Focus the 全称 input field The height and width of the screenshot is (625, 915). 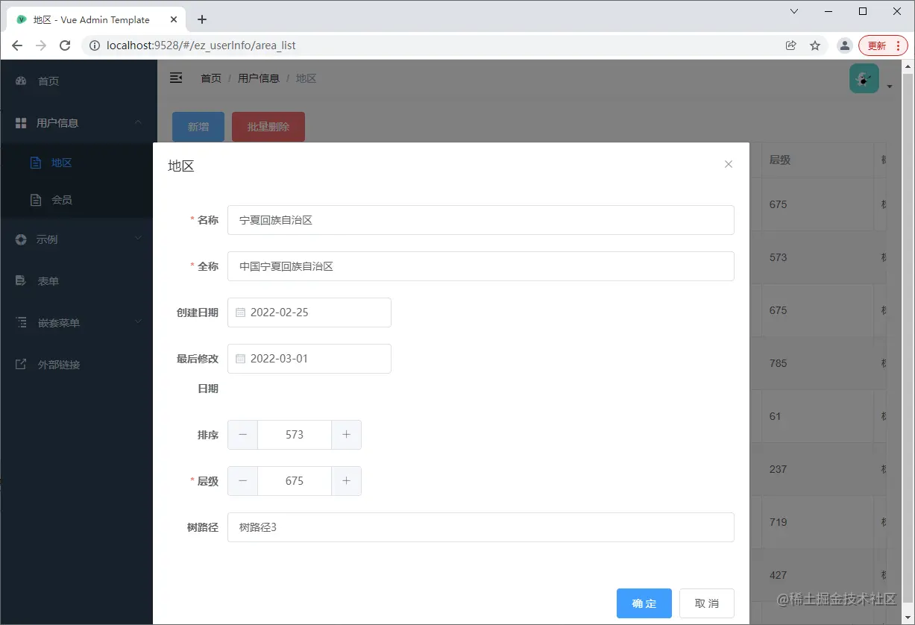tap(481, 266)
